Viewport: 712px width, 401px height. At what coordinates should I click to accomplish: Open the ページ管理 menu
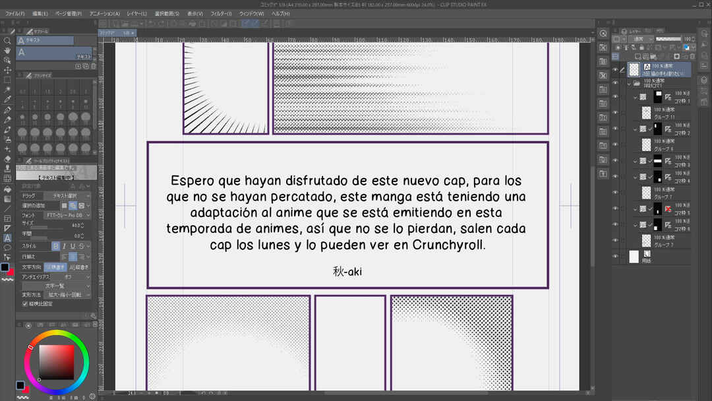69,14
